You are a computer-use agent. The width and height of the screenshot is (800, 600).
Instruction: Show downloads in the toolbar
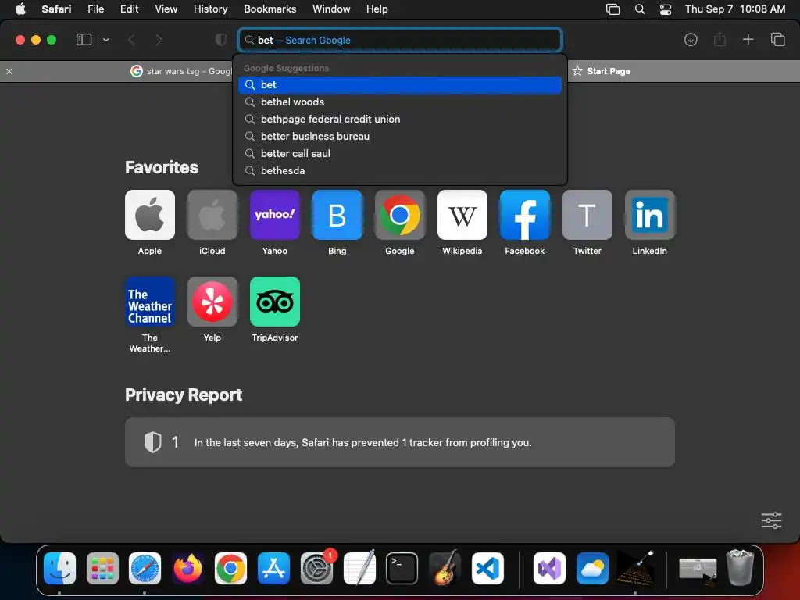691,40
